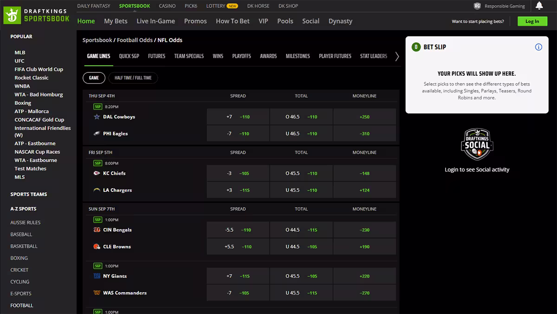Screen dimensions: 557x314
Task: Click the CLE Browns team logo
Action: point(97,247)
